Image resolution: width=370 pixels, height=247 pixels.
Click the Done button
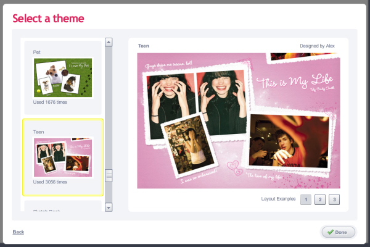(x=339, y=232)
